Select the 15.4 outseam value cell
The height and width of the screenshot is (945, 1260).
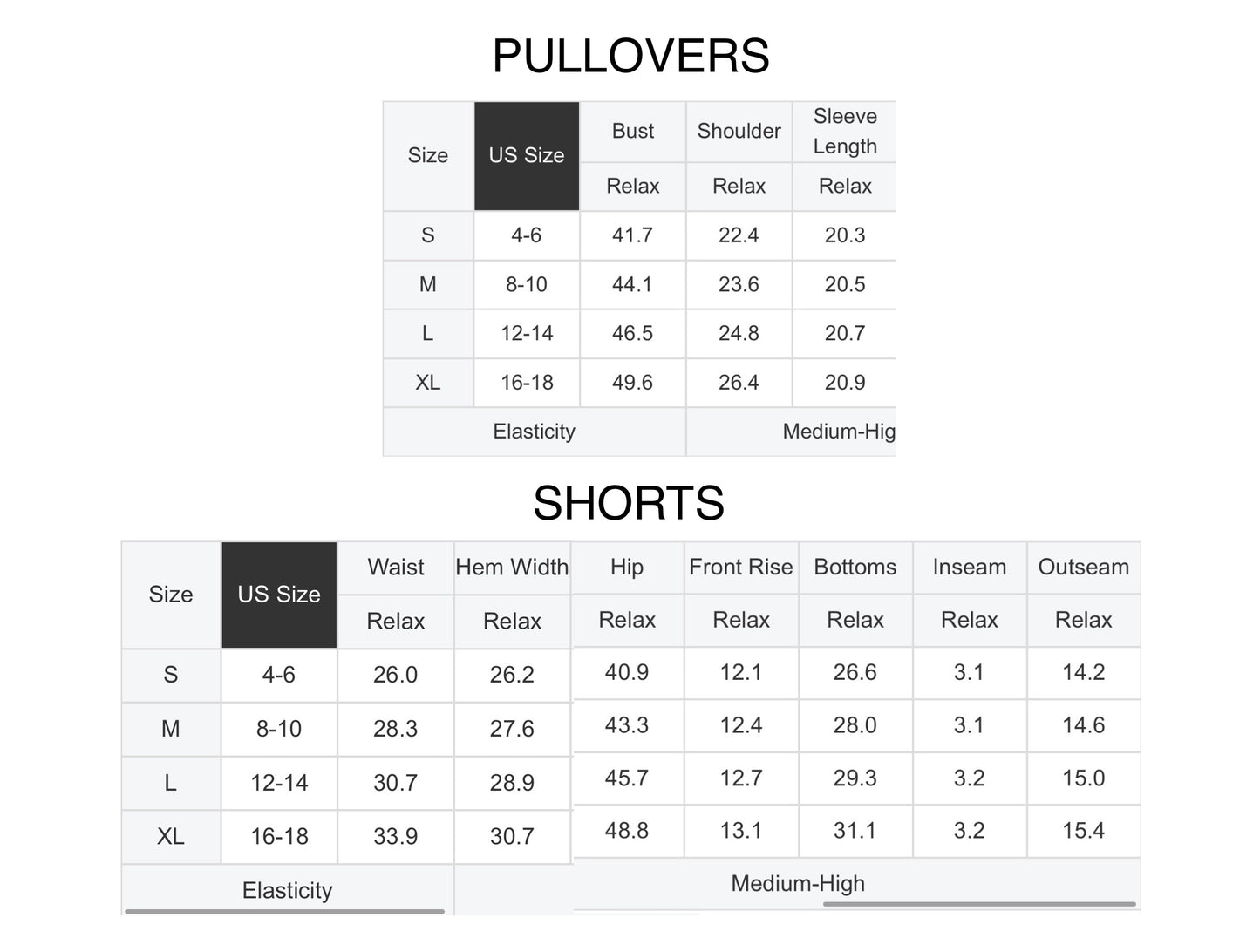click(x=1084, y=831)
